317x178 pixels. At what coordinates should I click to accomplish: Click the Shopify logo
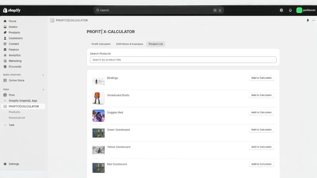12,10
